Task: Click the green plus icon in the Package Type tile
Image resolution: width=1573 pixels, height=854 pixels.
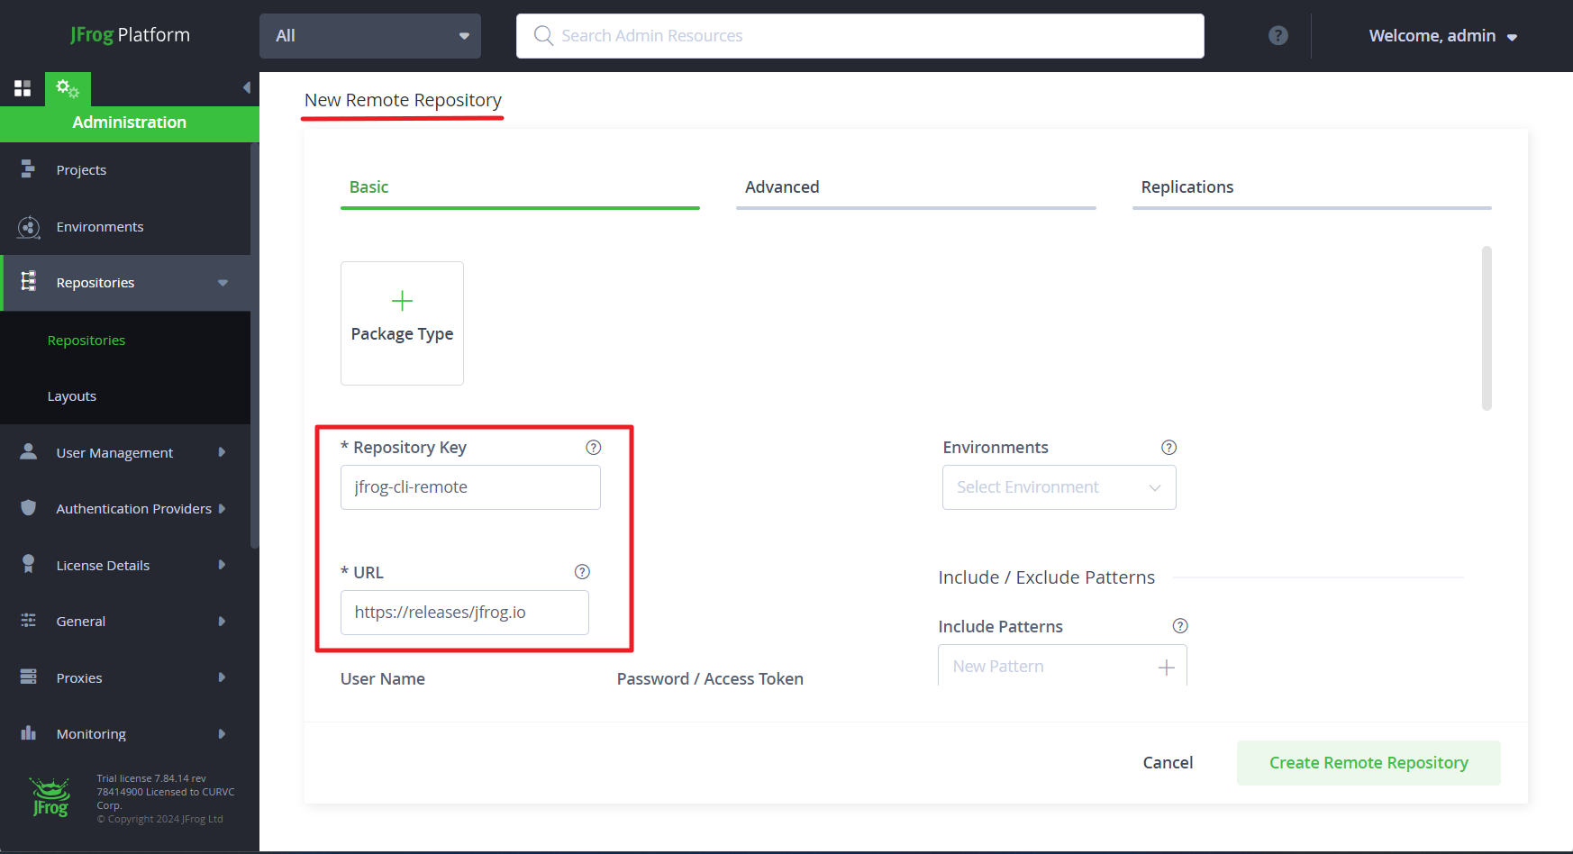Action: pos(402,300)
